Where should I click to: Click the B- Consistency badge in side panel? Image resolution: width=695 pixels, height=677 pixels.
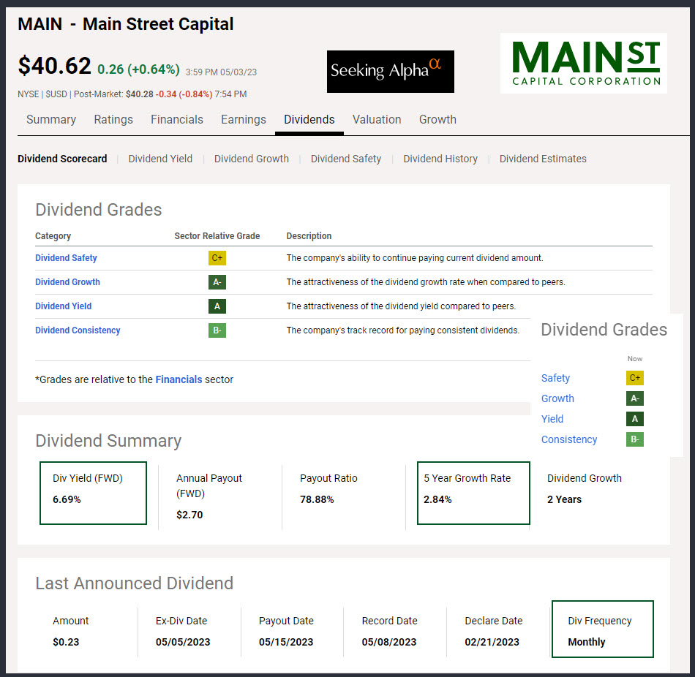point(634,439)
